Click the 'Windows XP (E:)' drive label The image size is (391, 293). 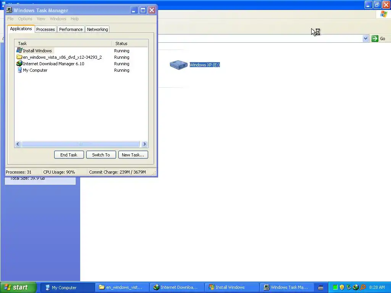click(x=205, y=65)
